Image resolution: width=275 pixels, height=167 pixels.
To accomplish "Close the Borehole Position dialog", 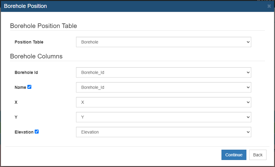I will click(269, 6).
